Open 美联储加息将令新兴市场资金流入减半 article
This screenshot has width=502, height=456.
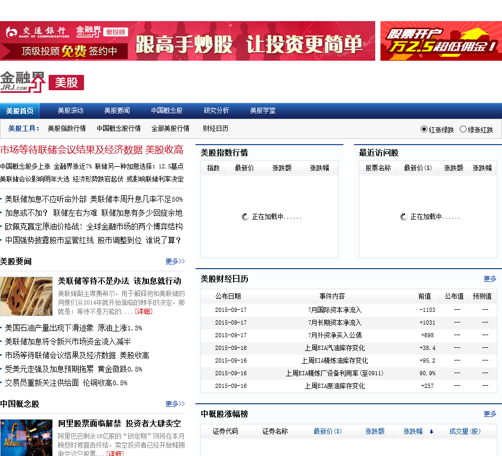click(x=68, y=342)
